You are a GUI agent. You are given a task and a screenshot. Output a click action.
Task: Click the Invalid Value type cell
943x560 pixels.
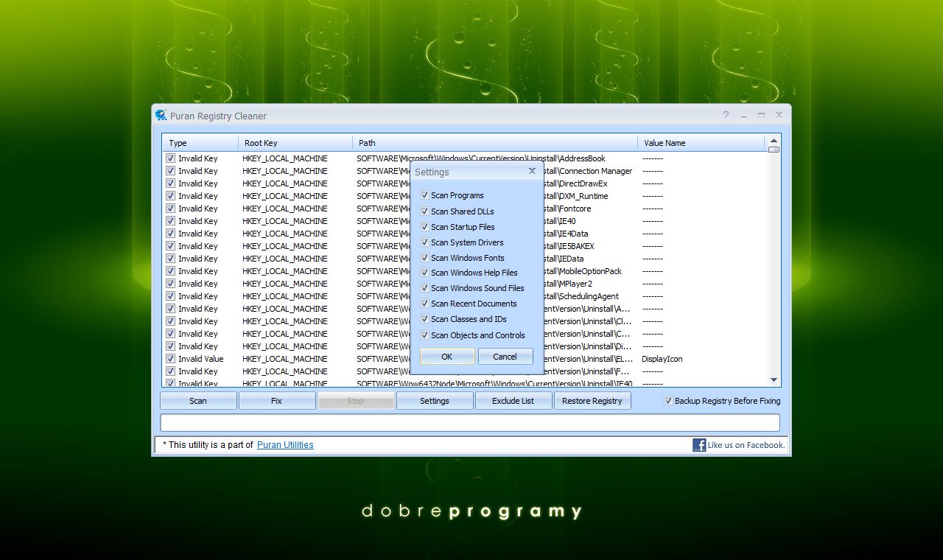200,359
